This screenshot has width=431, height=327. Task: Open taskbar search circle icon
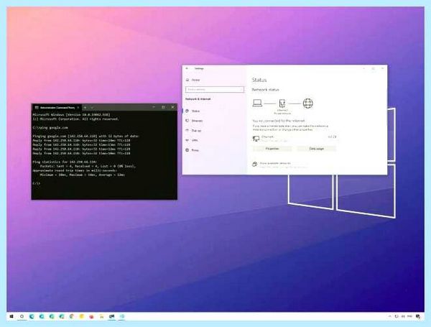(22, 316)
